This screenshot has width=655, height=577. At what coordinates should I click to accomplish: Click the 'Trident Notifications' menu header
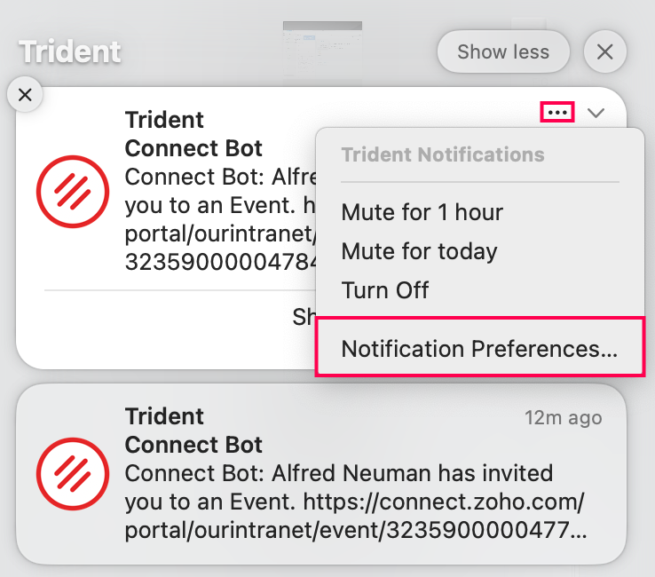click(443, 154)
